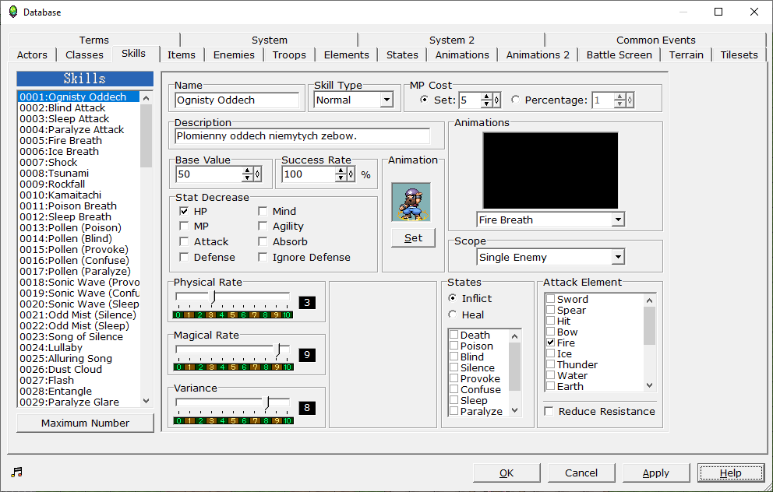Click the Attack Element list scroll-up arrow

tap(650, 300)
